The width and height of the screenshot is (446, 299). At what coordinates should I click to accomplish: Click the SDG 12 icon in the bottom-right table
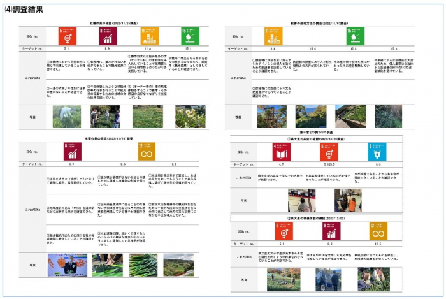point(377,231)
